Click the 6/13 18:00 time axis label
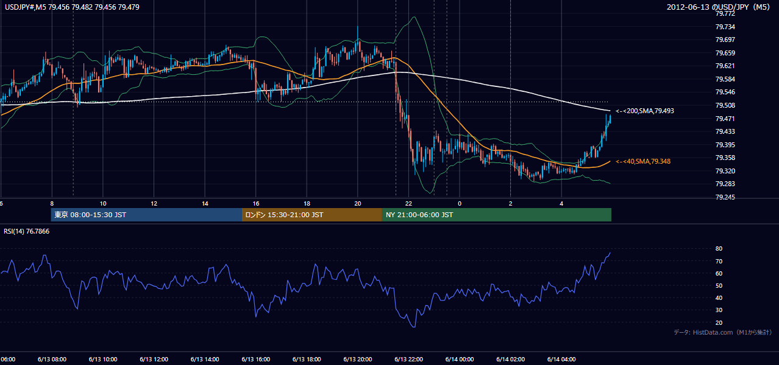This screenshot has height=365, width=779. pyautogui.click(x=306, y=359)
